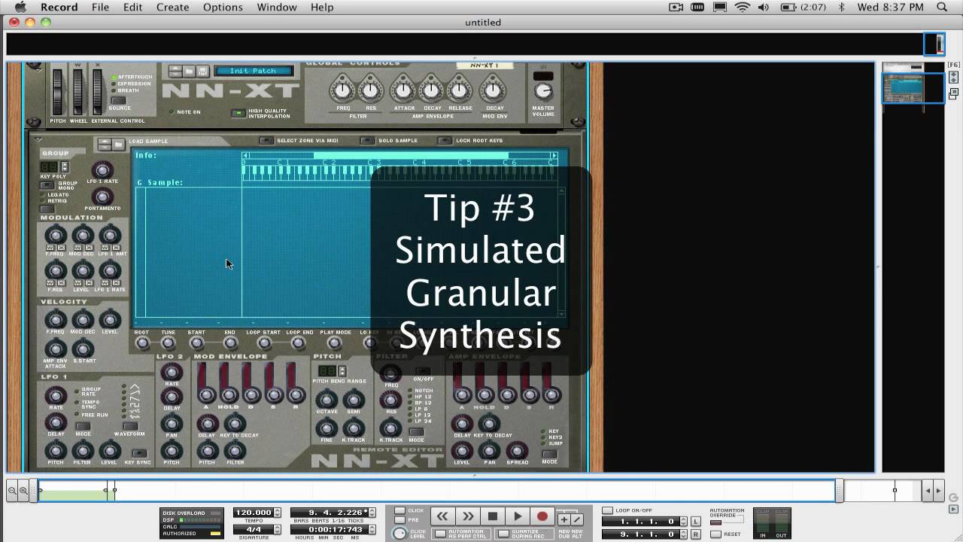The width and height of the screenshot is (963, 542).
Task: Click the rewind transport button
Action: 442,516
